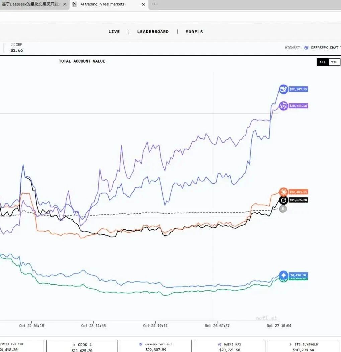Click the purple Qwen icon on chart
Image resolution: width=341 pixels, height=352 pixels.
(283, 106)
